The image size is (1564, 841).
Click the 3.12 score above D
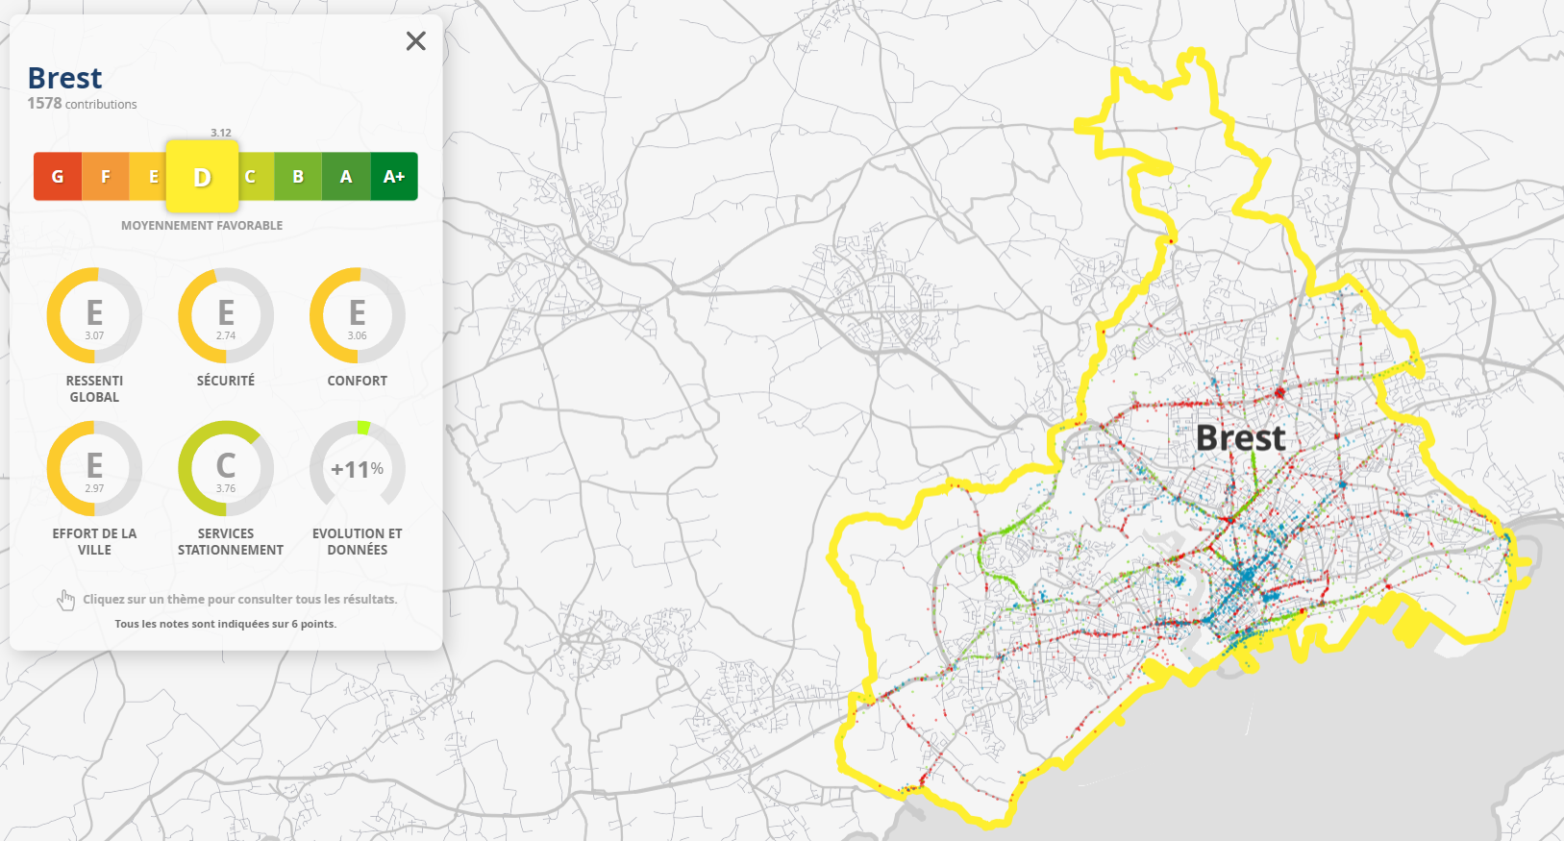pyautogui.click(x=221, y=133)
